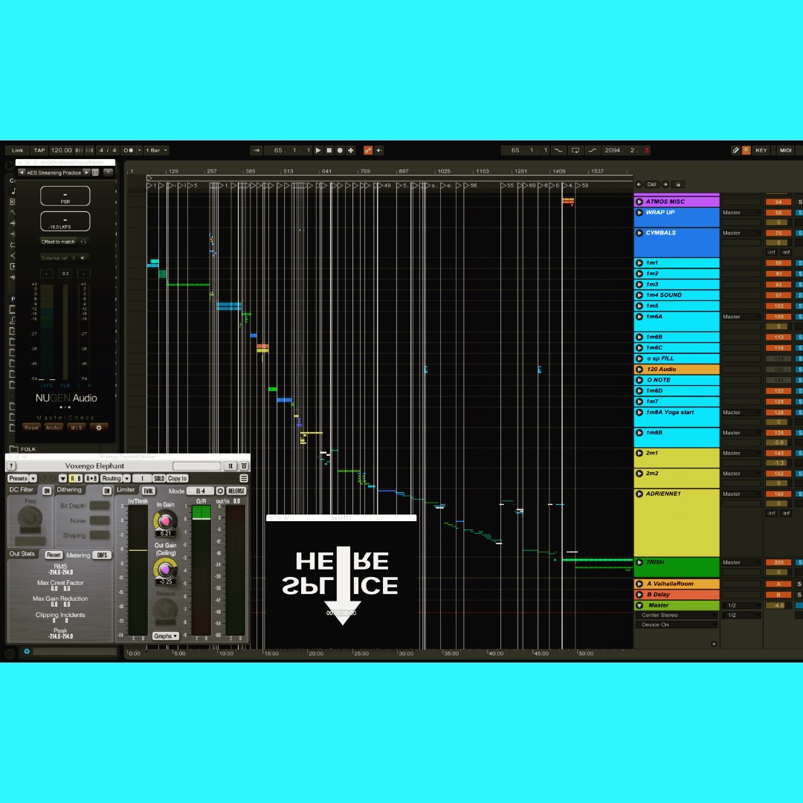Click the Stop button in the transport bar

tap(329, 150)
